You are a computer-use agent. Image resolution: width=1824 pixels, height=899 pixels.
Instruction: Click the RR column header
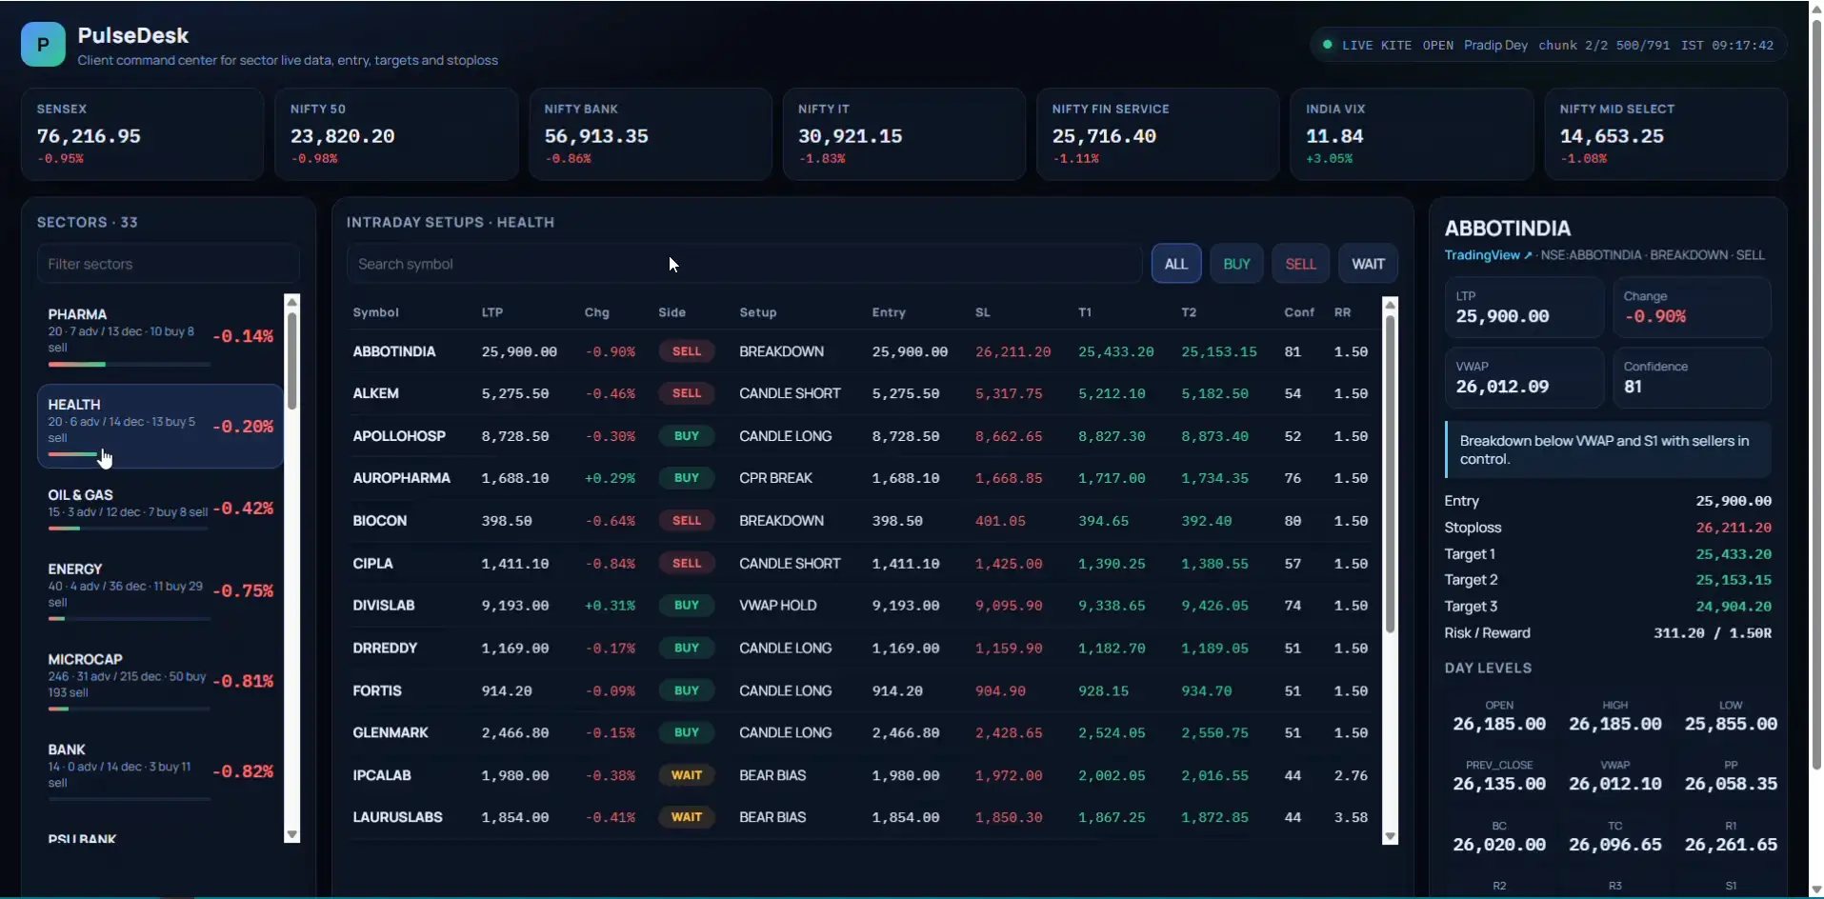[1342, 312]
